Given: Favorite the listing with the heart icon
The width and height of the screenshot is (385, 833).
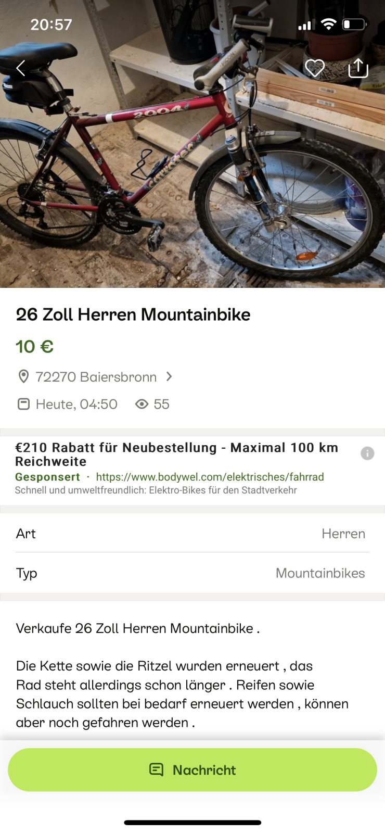Looking at the screenshot, I should pyautogui.click(x=315, y=68).
